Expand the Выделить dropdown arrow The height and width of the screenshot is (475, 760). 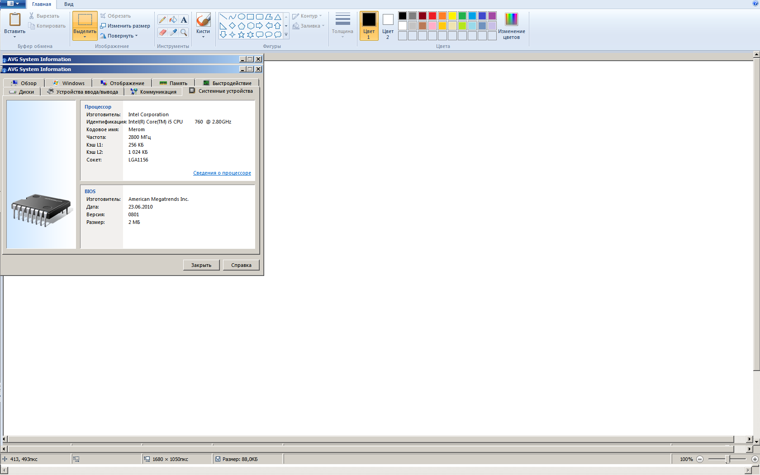click(85, 37)
